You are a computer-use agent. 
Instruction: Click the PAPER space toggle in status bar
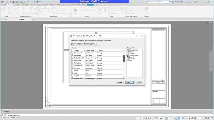coord(156,118)
